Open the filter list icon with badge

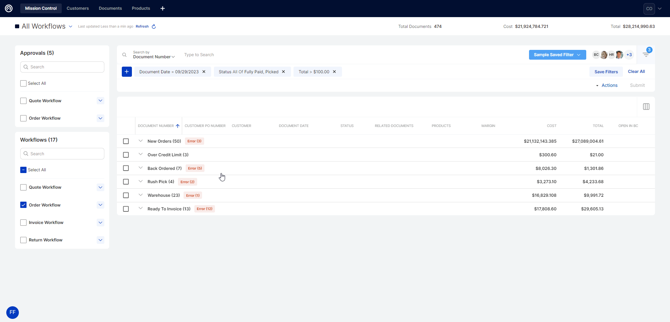[x=646, y=54]
